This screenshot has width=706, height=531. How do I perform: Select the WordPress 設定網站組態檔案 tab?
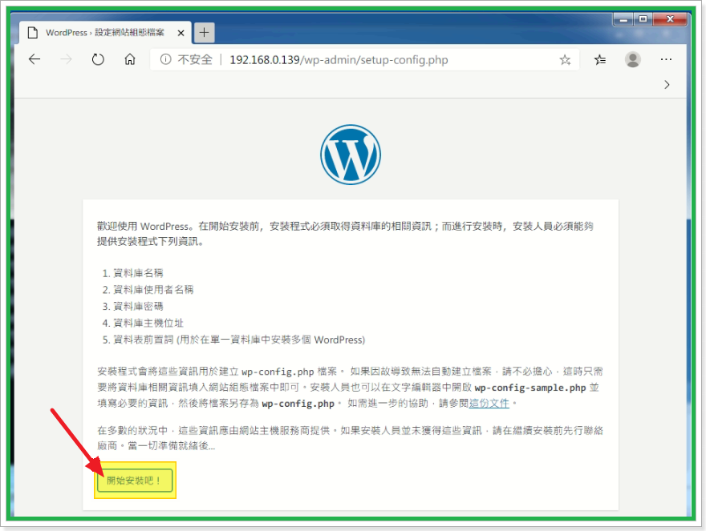(105, 32)
